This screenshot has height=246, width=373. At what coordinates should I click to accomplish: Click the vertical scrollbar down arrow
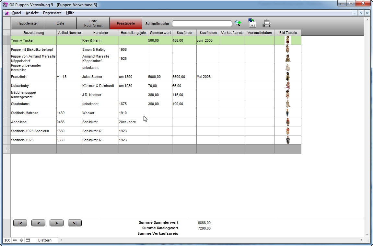(x=367, y=235)
